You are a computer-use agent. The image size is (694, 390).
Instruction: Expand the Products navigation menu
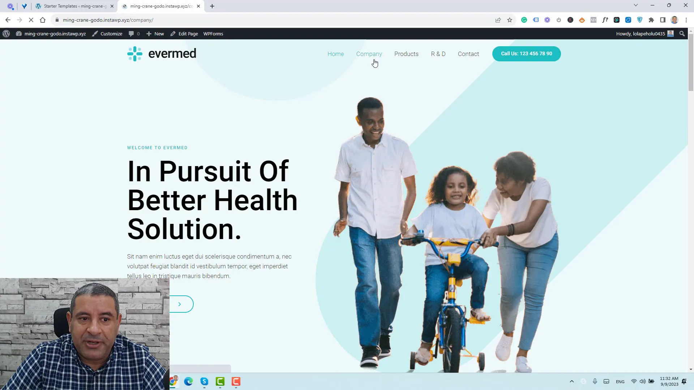pos(407,54)
